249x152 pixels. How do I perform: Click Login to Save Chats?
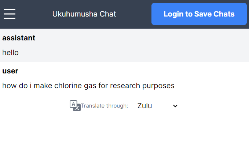click(199, 14)
